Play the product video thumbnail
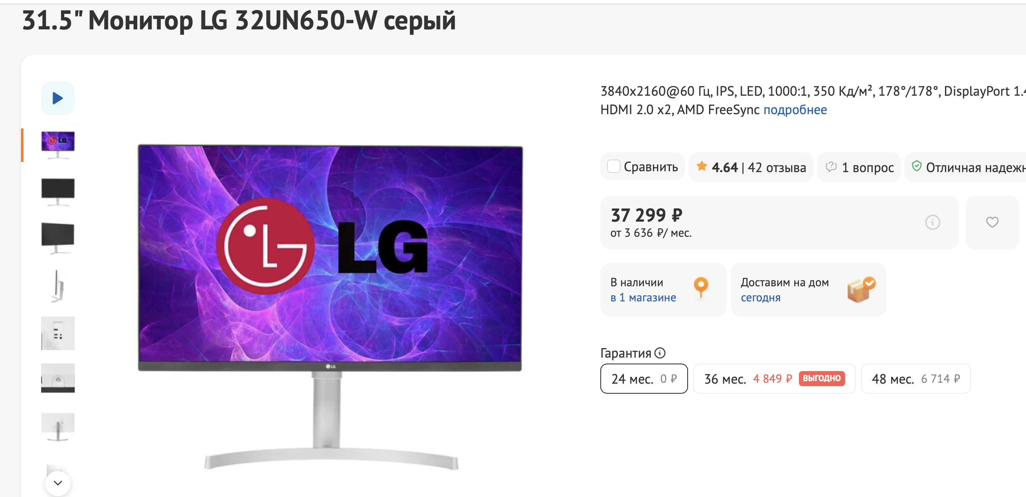1026x497 pixels. coord(58,98)
